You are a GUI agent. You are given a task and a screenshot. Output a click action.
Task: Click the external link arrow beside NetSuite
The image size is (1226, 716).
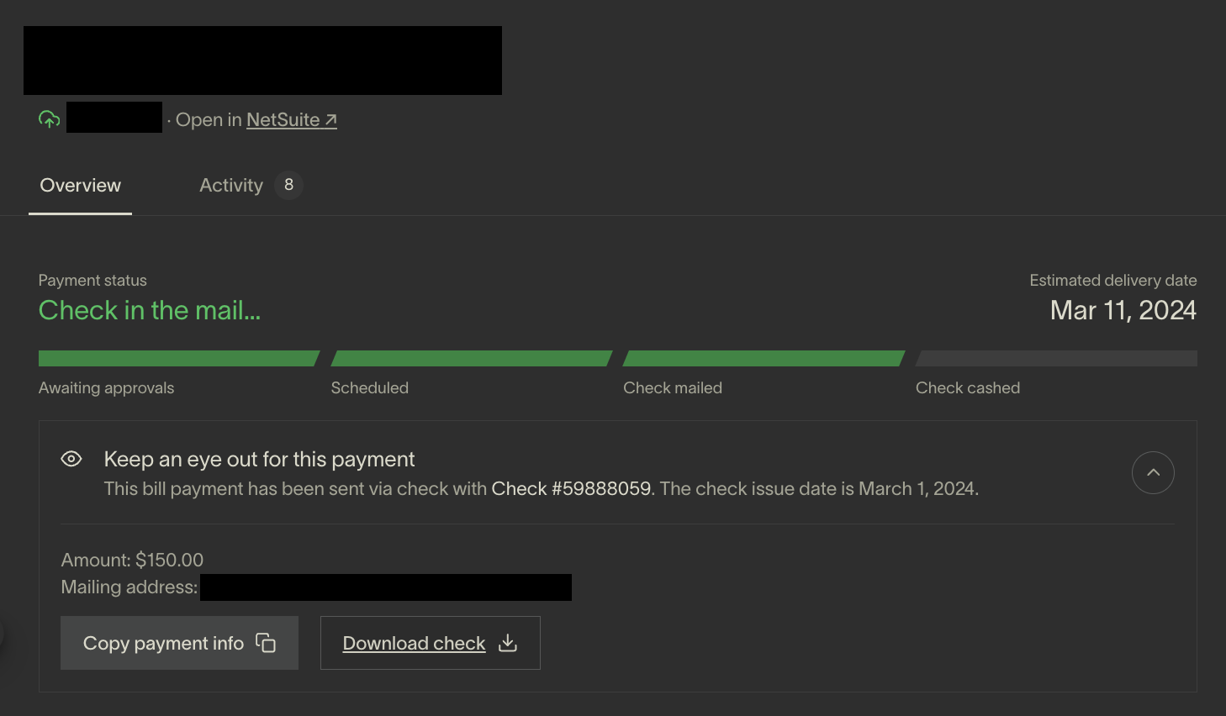point(331,120)
